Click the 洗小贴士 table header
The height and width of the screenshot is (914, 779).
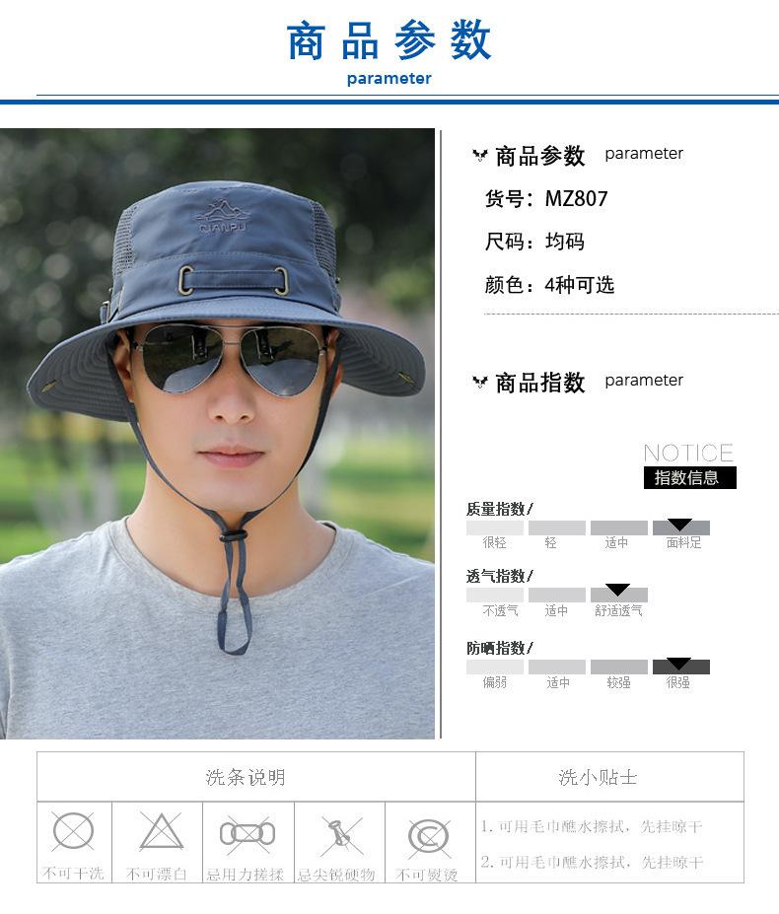click(598, 778)
